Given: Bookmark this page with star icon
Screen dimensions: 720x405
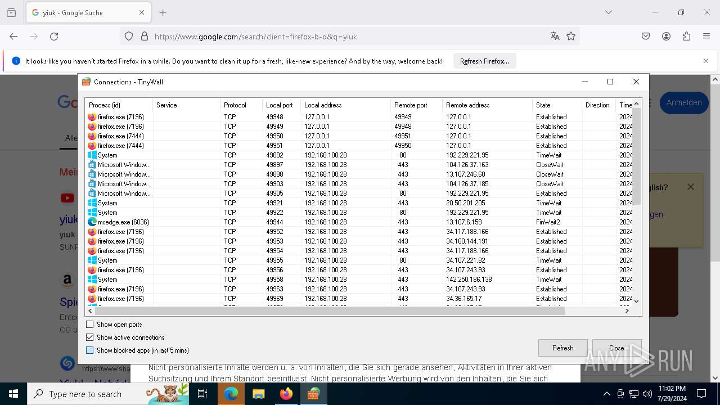Looking at the screenshot, I should 571,37.
